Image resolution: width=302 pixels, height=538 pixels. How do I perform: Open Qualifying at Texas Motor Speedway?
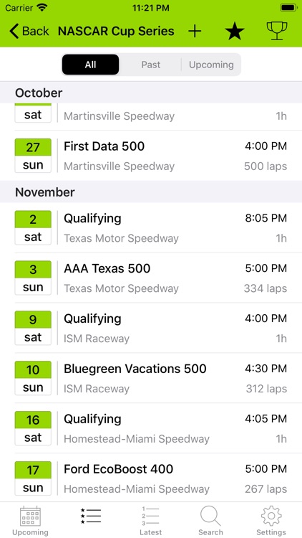pos(151,228)
